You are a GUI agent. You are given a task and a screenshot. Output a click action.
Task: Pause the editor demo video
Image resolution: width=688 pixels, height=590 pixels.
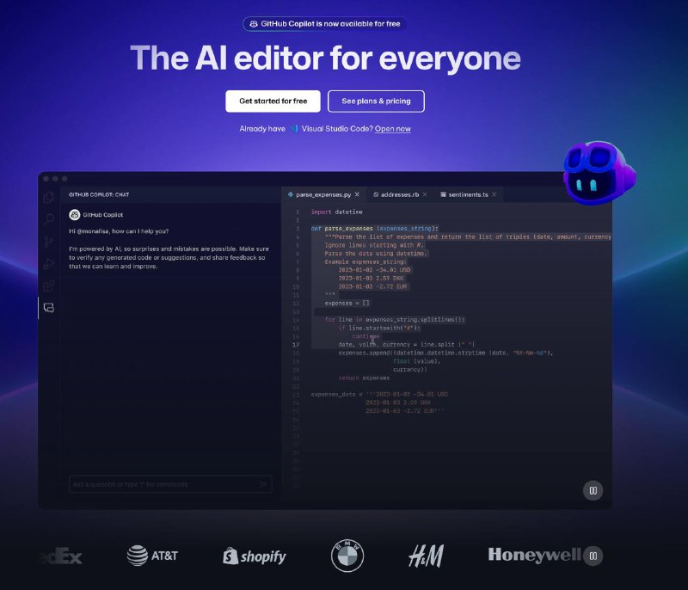[593, 490]
